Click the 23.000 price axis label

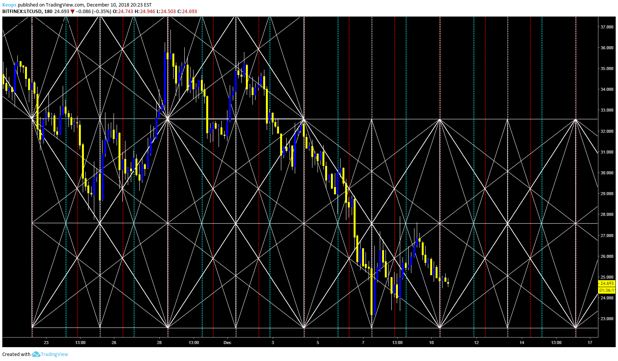606,319
